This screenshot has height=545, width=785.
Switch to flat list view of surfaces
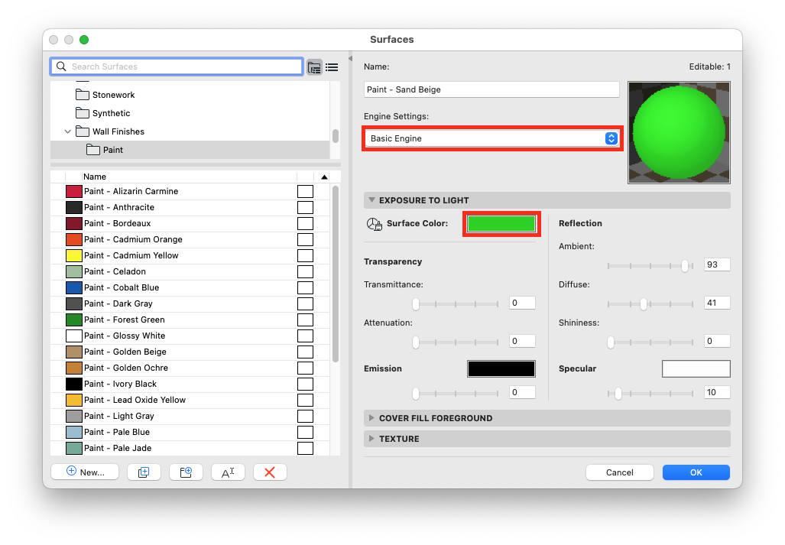[332, 67]
